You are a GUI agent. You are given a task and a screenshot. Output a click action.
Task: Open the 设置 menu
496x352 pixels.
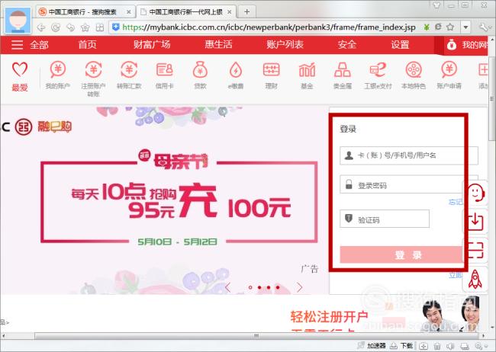tap(400, 44)
